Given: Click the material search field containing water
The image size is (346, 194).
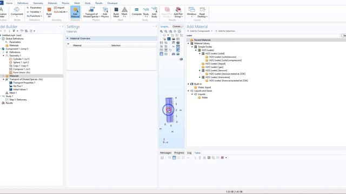Looking at the screenshot, I should click(263, 36).
